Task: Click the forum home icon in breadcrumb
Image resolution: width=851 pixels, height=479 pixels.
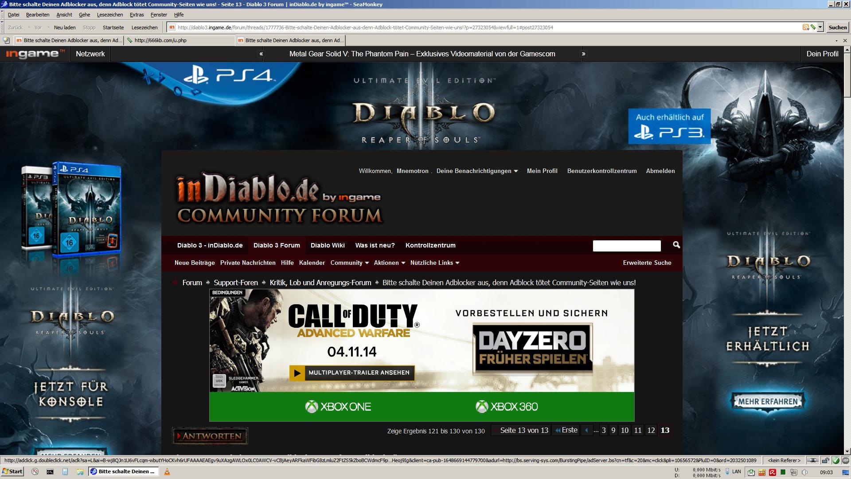Action: [x=175, y=283]
